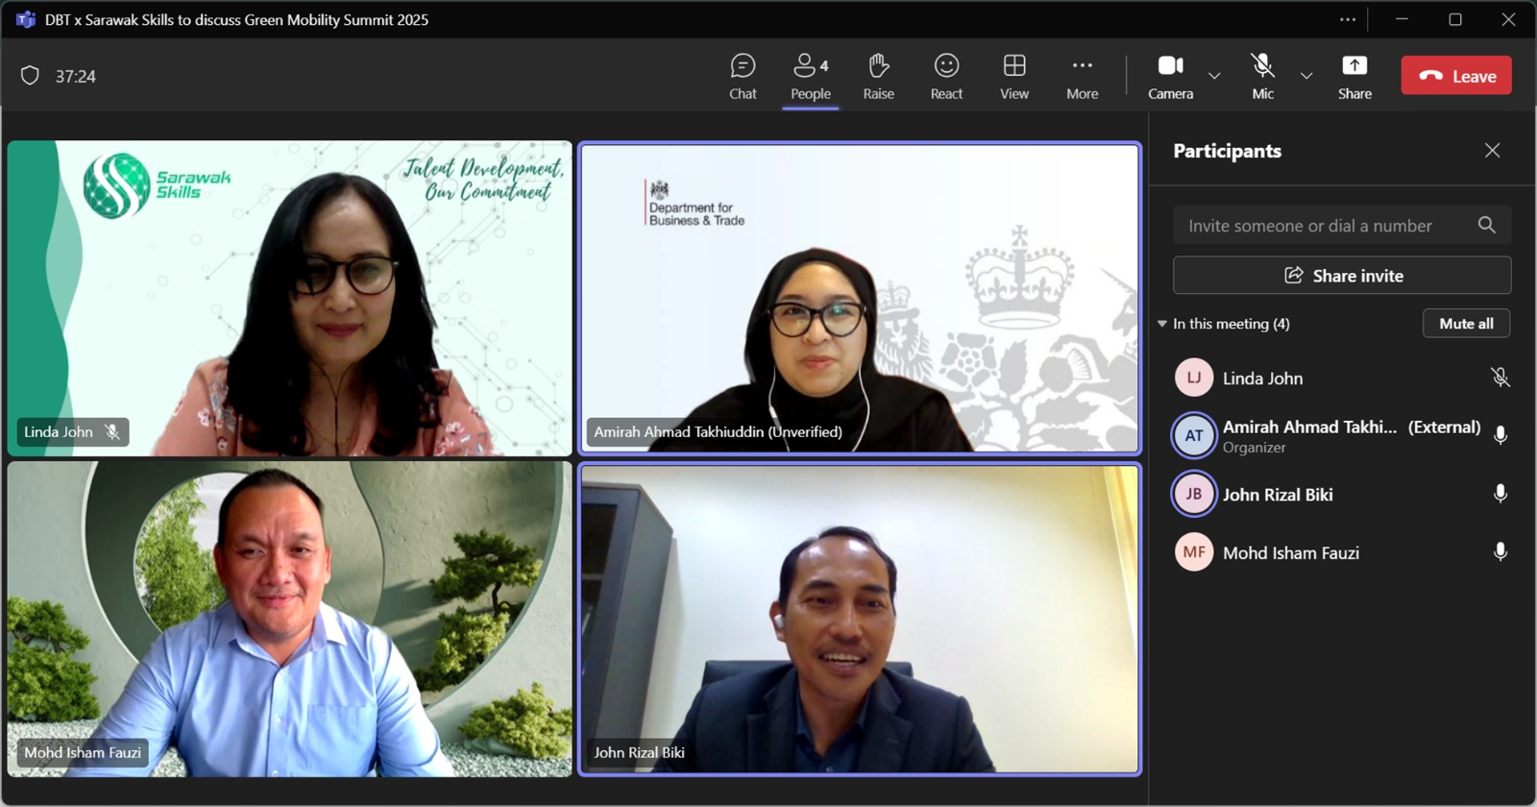Click the Share invite button
Screen dimensions: 1537x807
coord(1342,276)
